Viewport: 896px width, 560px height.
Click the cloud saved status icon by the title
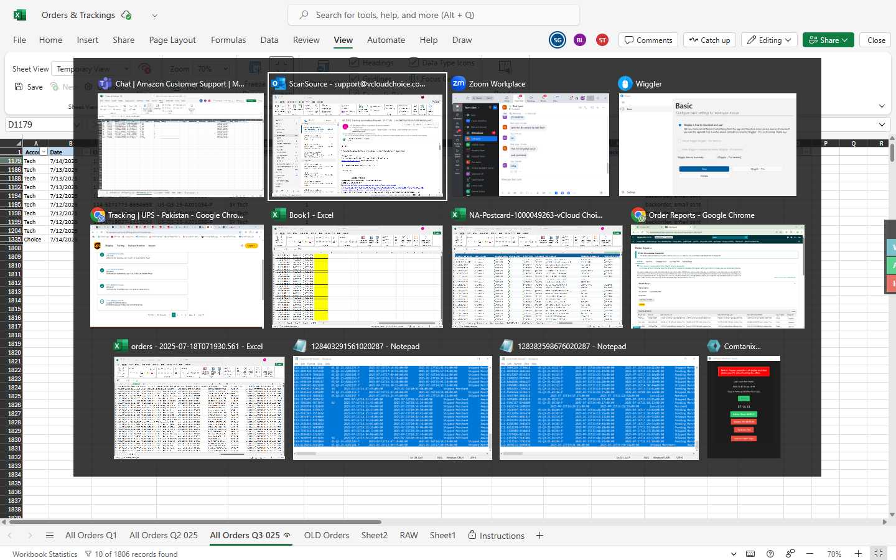[x=127, y=15]
